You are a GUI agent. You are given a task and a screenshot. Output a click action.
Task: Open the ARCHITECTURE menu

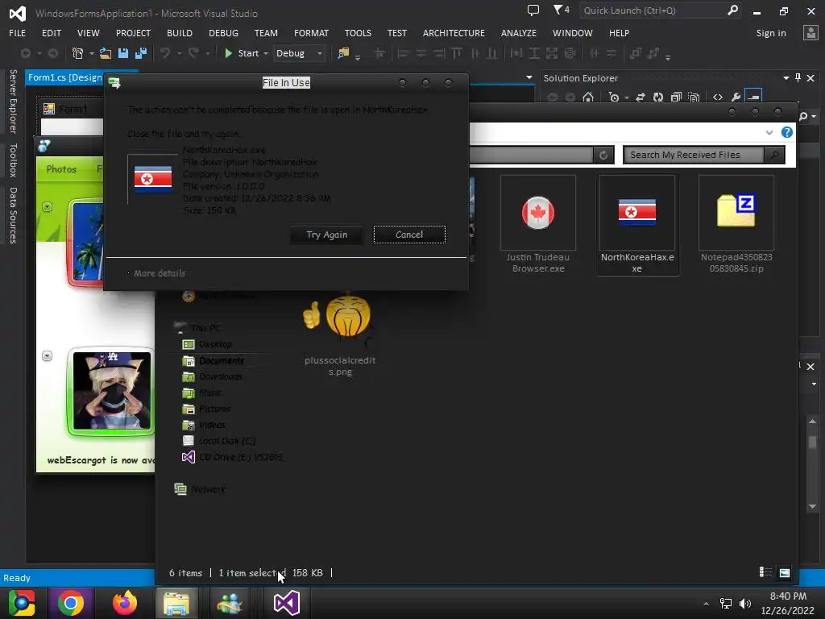(x=454, y=32)
